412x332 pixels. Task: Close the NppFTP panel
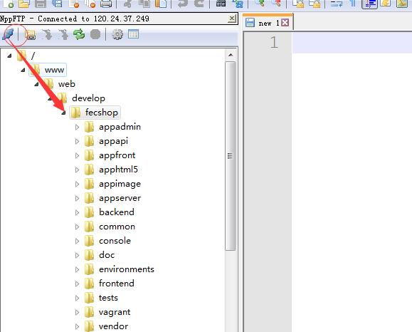click(x=232, y=19)
